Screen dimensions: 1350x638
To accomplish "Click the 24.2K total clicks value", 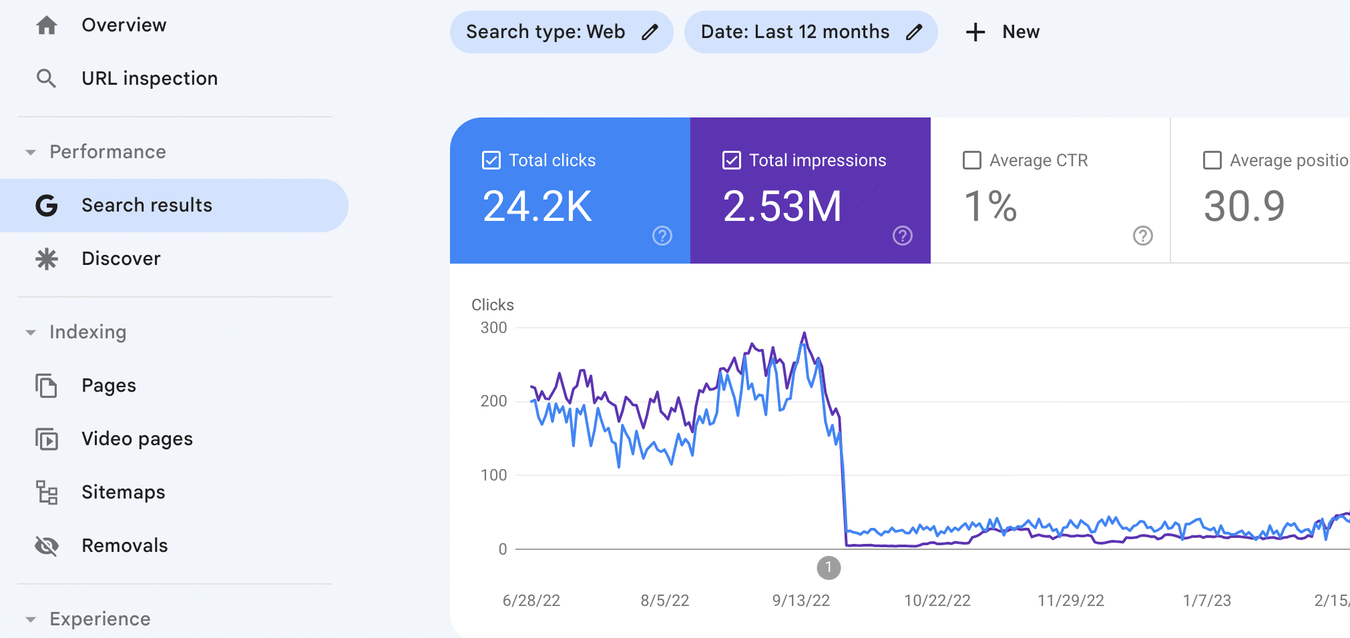I will click(537, 206).
